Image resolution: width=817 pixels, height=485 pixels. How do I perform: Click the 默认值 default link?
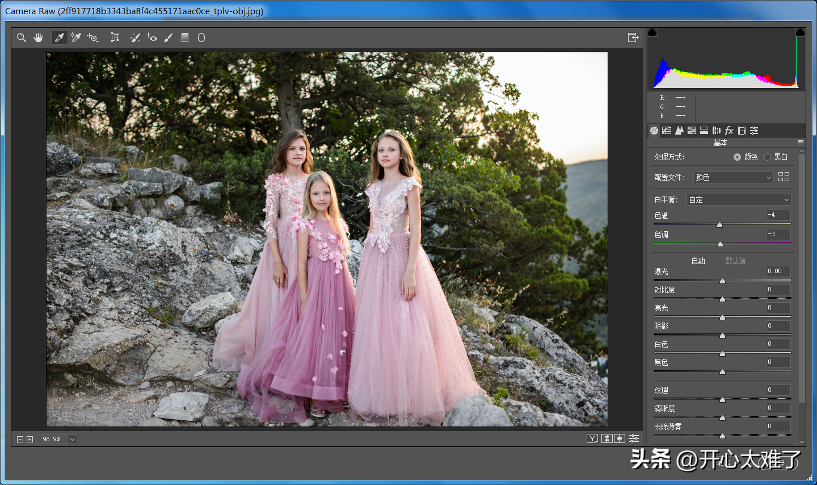coord(735,261)
